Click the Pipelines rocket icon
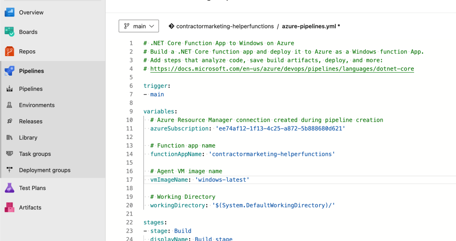This screenshot has height=241, width=456. (9, 71)
